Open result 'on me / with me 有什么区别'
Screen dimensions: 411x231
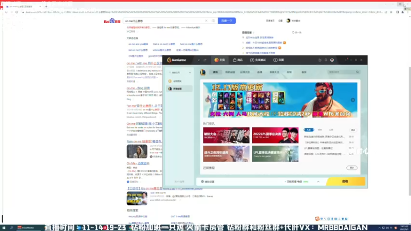click(144, 63)
